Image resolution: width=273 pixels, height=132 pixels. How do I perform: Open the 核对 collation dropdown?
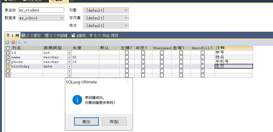coord(106,26)
